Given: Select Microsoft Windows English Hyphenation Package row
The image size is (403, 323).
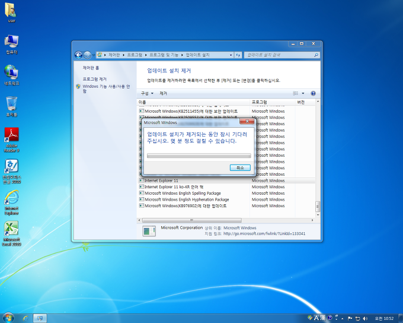Looking at the screenshot, I should [226, 199].
